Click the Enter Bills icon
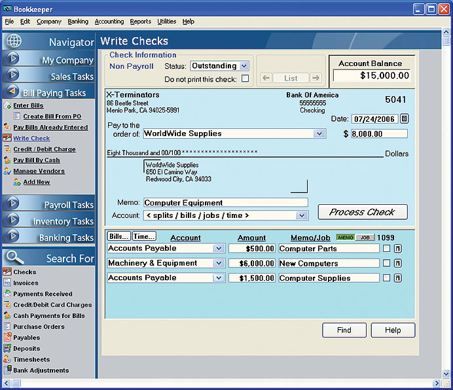Screen dimensions: 453x390 7,105
